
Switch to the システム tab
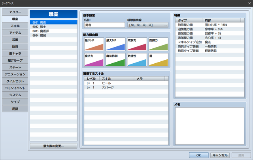[x=15, y=95]
